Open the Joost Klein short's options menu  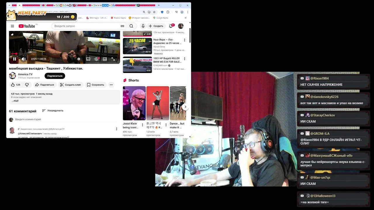pos(143,125)
